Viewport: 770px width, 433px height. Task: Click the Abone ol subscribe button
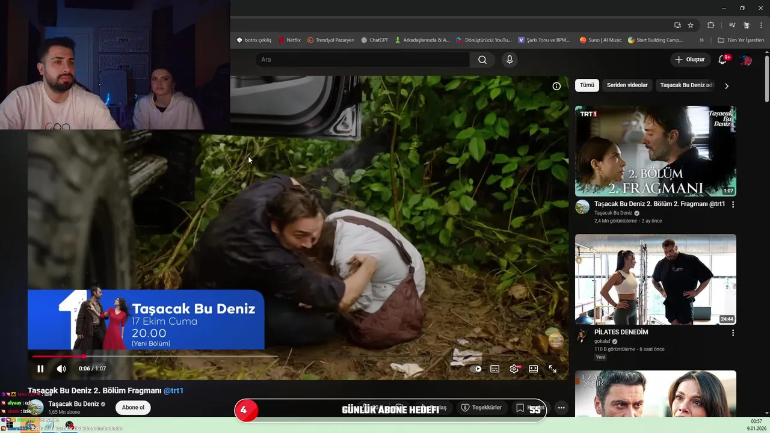pyautogui.click(x=133, y=407)
